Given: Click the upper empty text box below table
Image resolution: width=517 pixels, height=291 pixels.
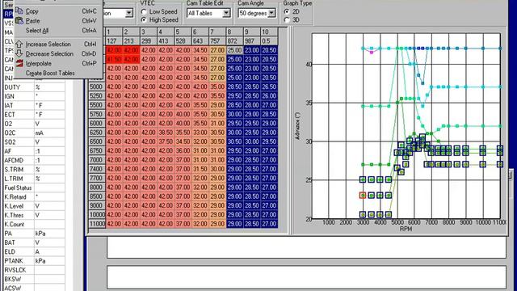Looking at the screenshot, I should pyautogui.click(x=307, y=247).
